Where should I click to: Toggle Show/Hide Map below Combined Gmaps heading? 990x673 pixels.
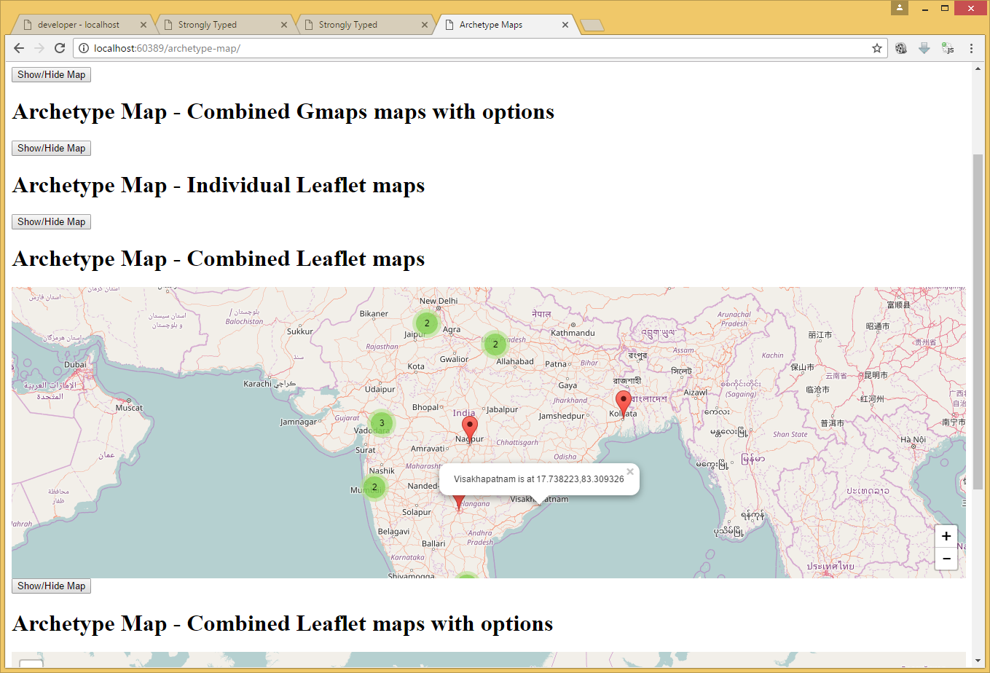point(51,148)
